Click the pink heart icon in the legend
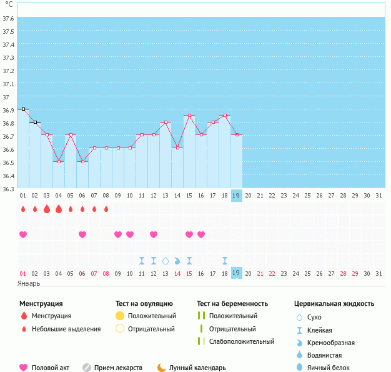Screen dimensions: 391x372 point(24,368)
